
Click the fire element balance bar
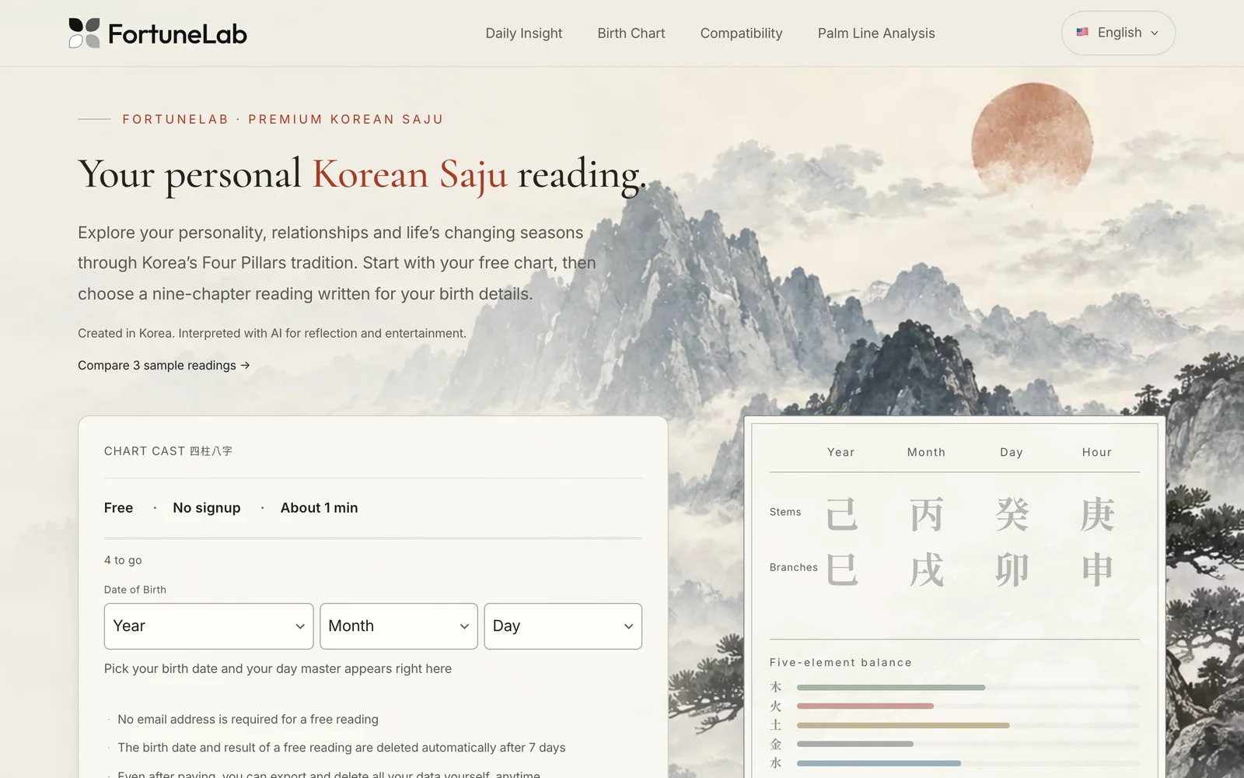[969, 706]
